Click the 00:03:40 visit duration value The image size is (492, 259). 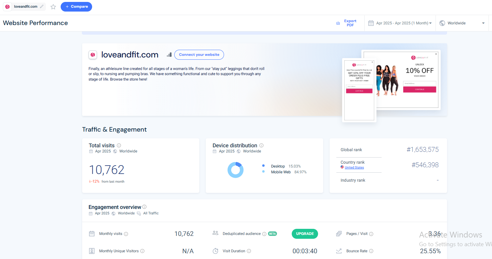305,251
